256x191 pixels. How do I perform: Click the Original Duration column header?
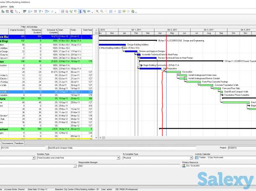click(x=17, y=30)
